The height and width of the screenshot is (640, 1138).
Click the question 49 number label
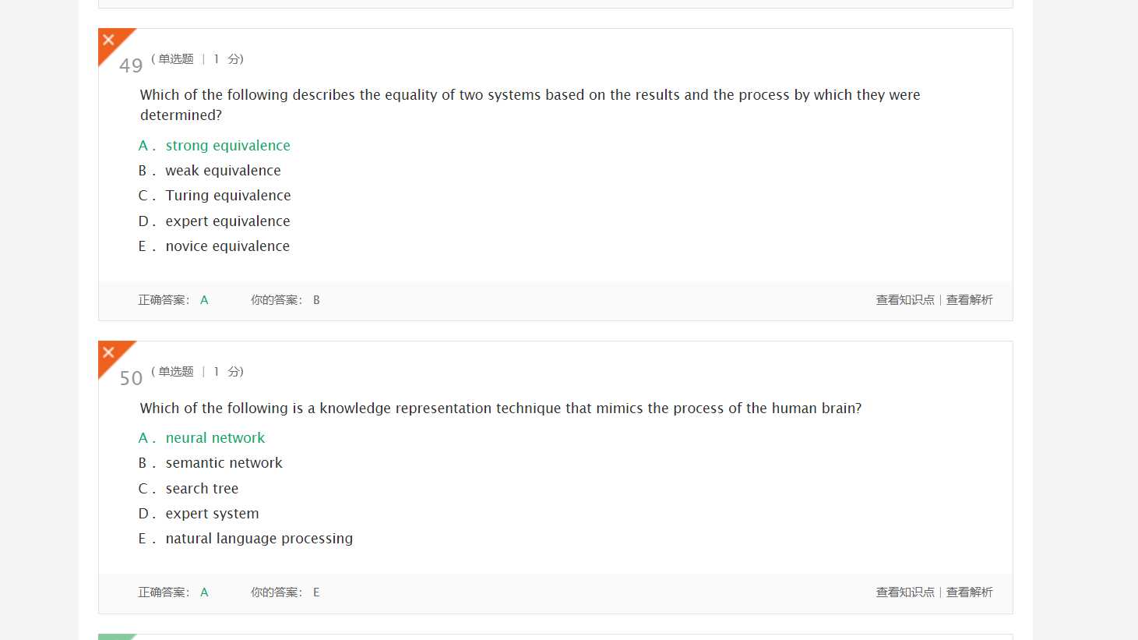pyautogui.click(x=131, y=65)
